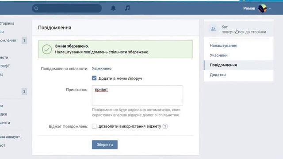Click the left sidebar badge showing 3
Image resolution: width=283 pixels, height=159 pixels.
[24, 91]
